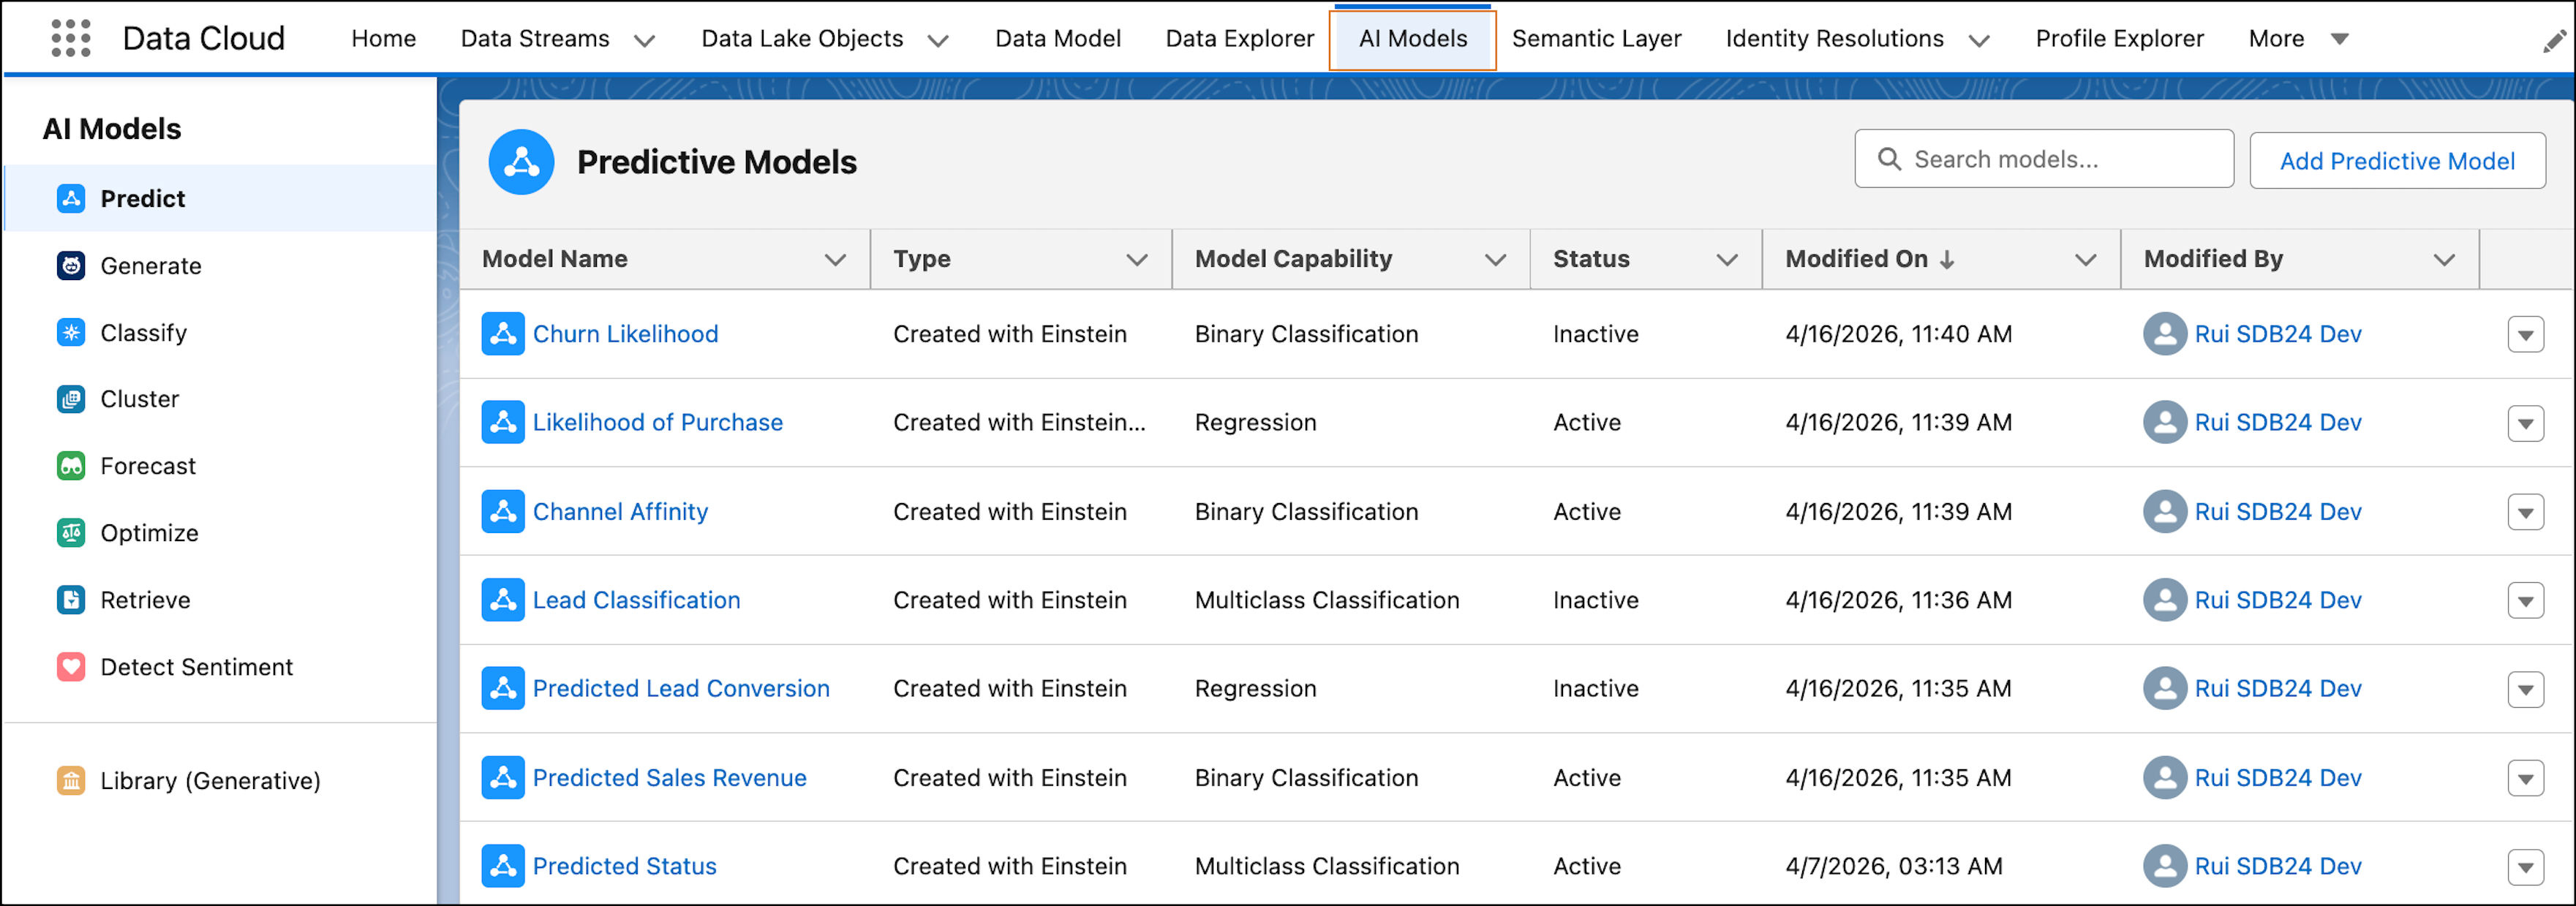Open the Model Capability column chevron menu

click(1495, 260)
